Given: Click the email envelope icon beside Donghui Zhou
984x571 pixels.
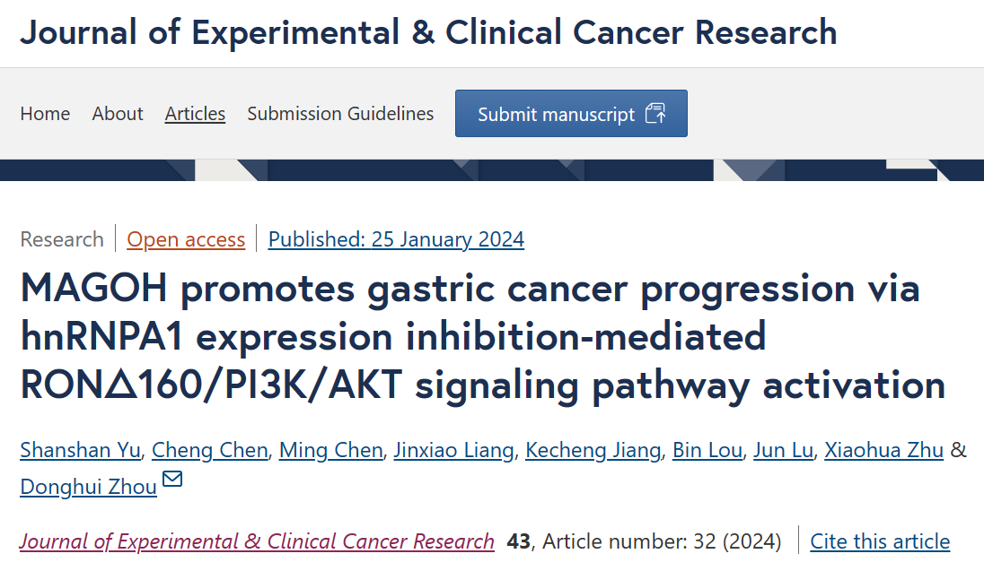Looking at the screenshot, I should coord(172,479).
